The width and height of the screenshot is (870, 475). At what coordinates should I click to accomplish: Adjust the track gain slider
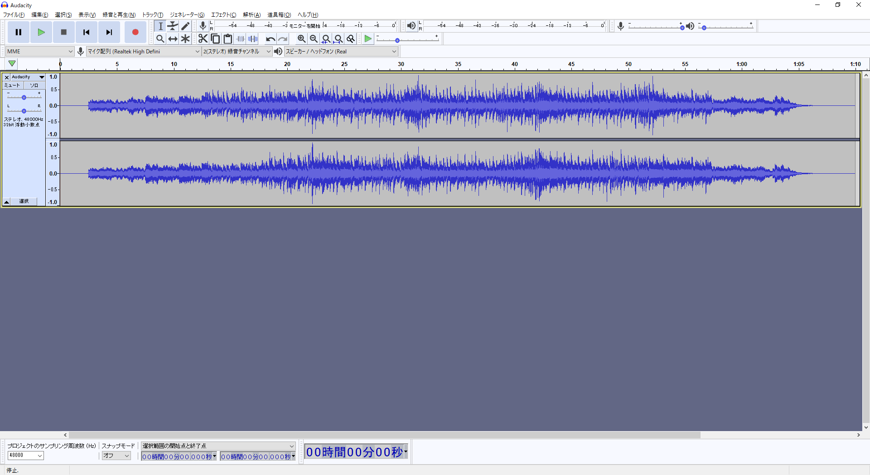(24, 96)
